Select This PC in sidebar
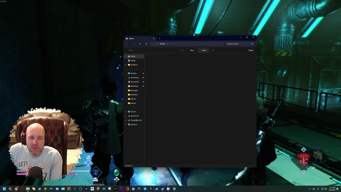Screen dimensions: 341x192 pyautogui.click(x=132, y=112)
